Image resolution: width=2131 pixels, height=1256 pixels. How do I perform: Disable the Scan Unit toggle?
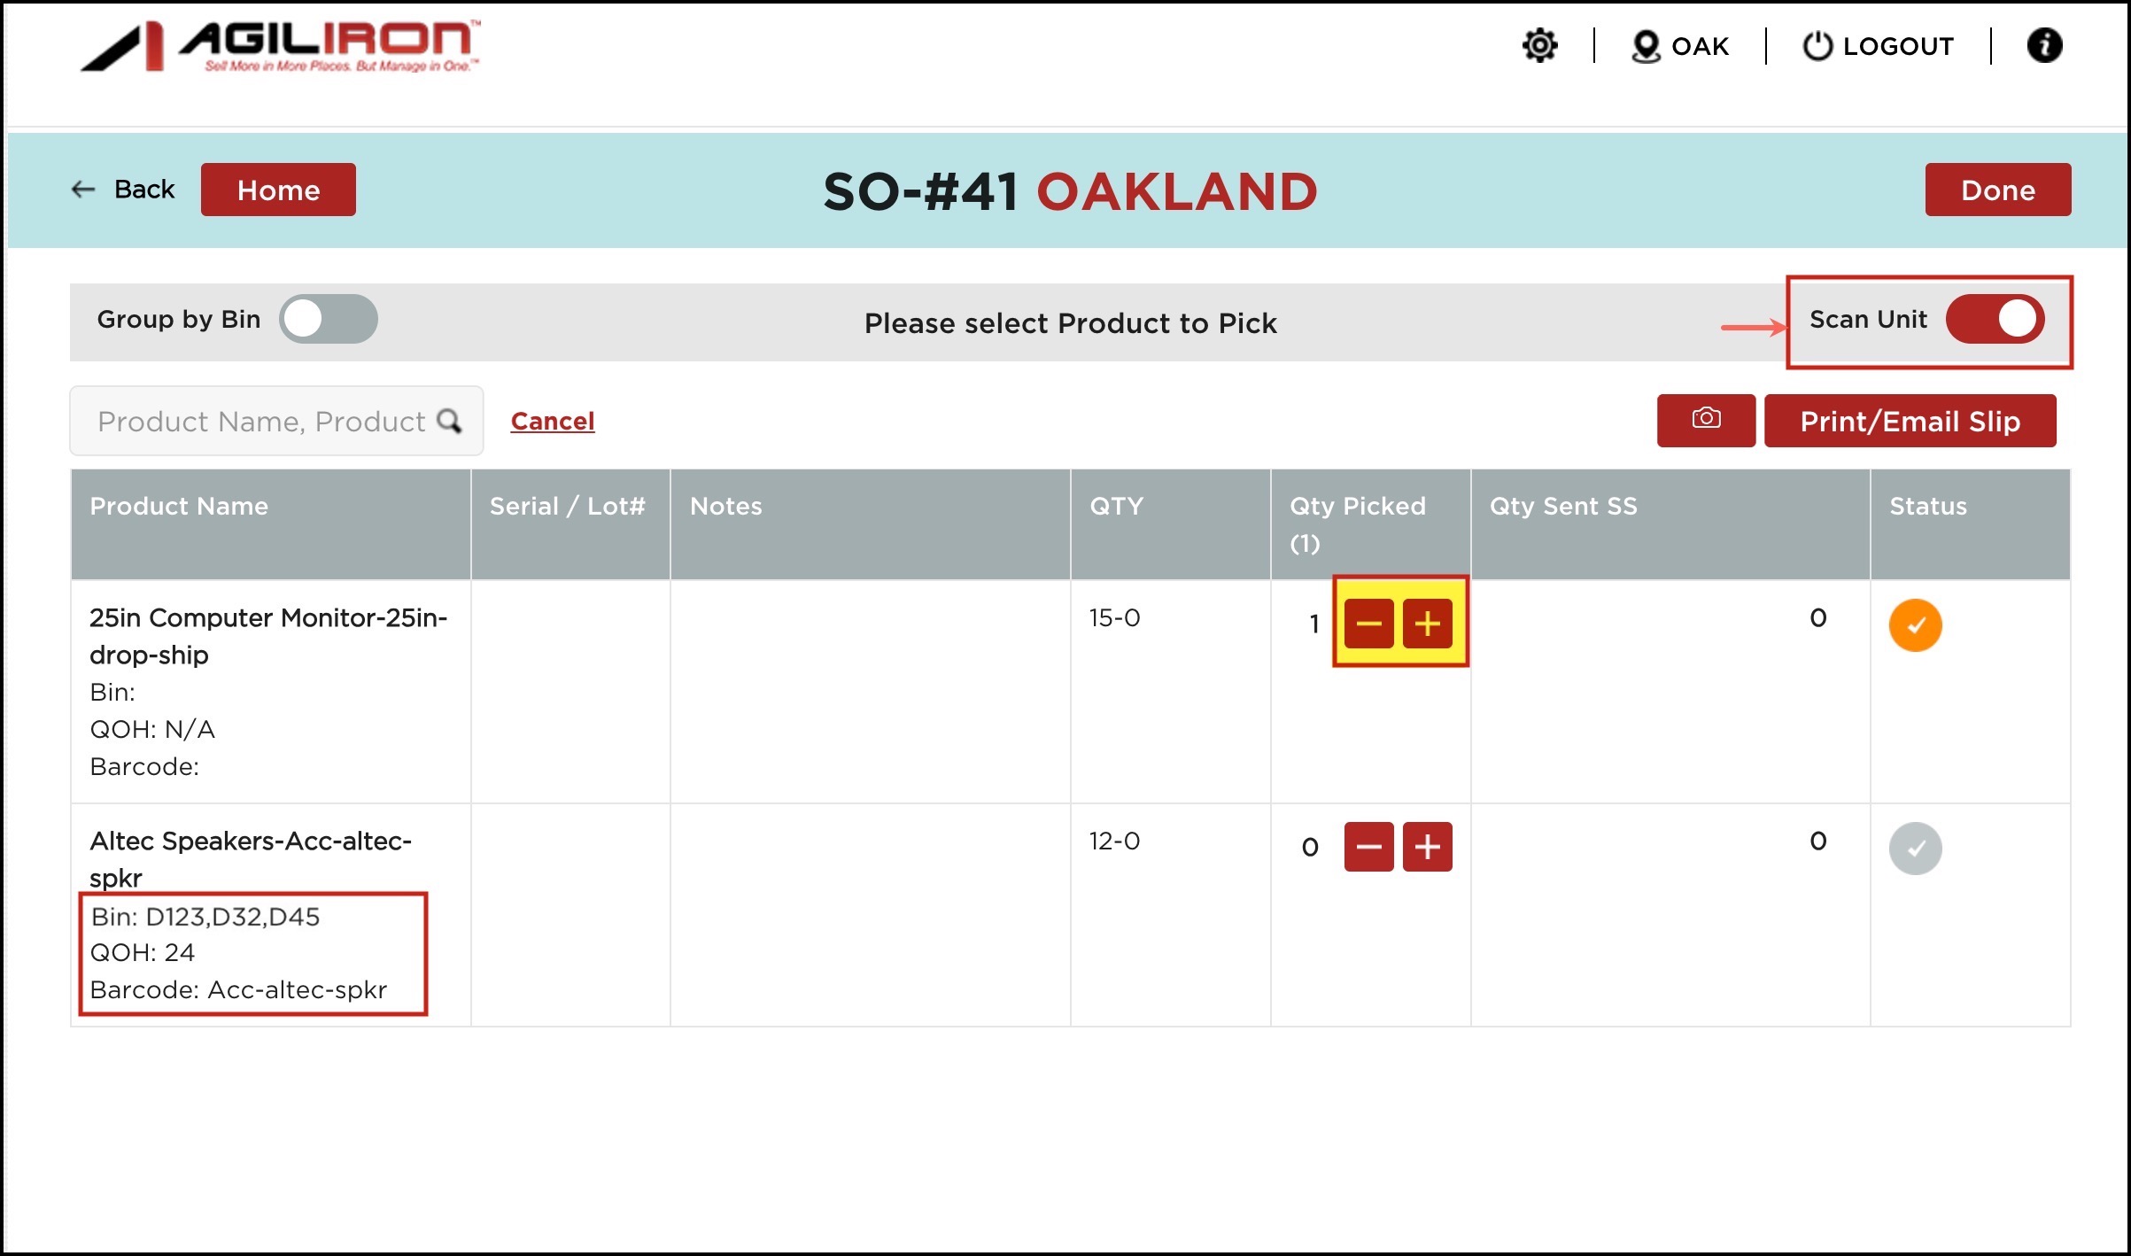[1994, 319]
